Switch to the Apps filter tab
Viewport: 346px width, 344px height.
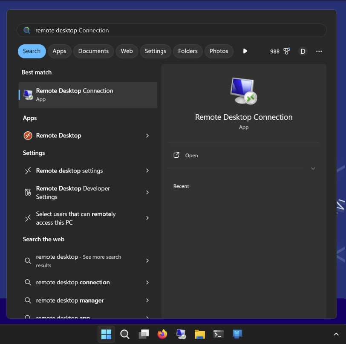click(59, 51)
